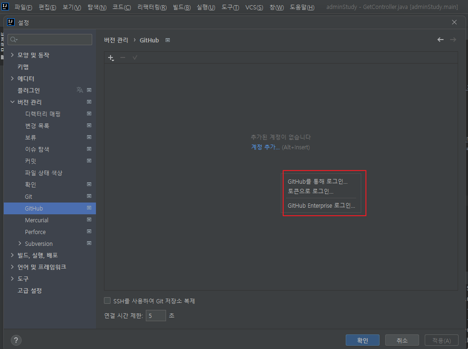
Task: Click the settings search field
Action: [x=50, y=40]
